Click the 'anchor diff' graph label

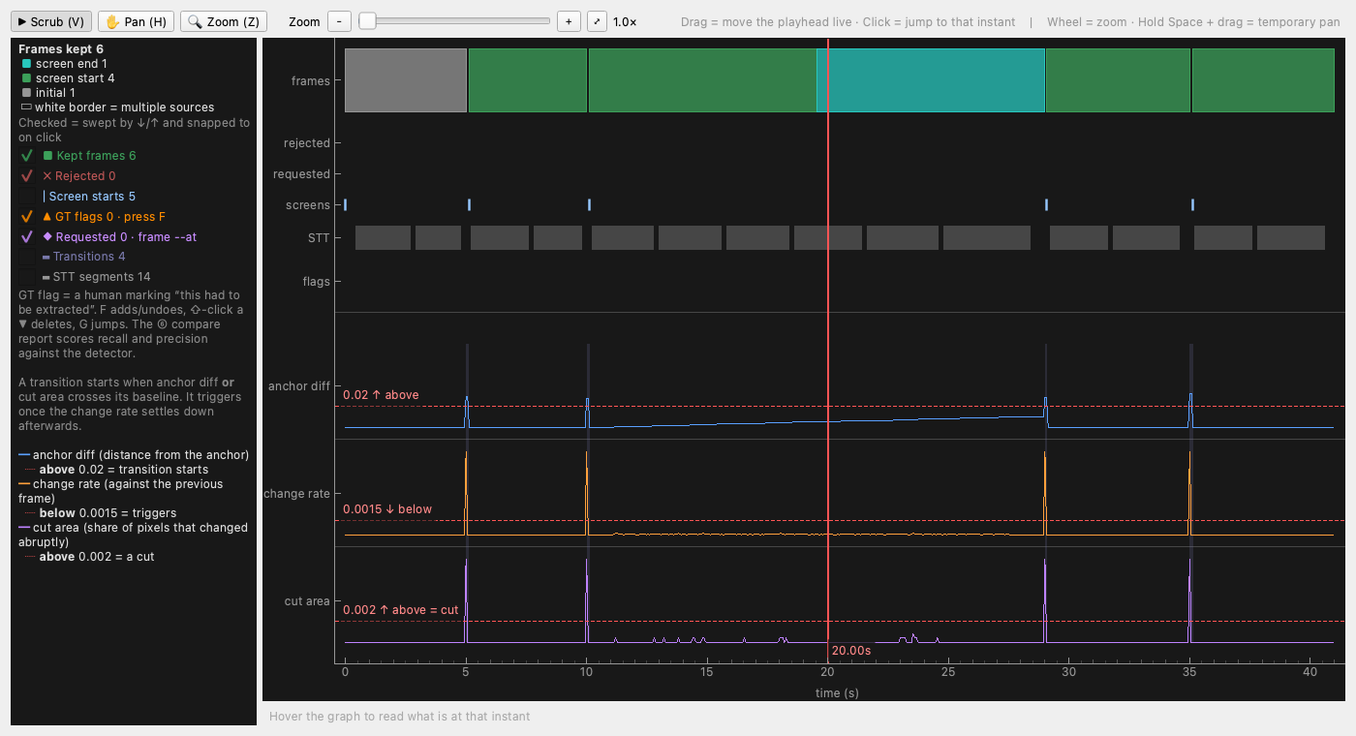pyautogui.click(x=299, y=386)
